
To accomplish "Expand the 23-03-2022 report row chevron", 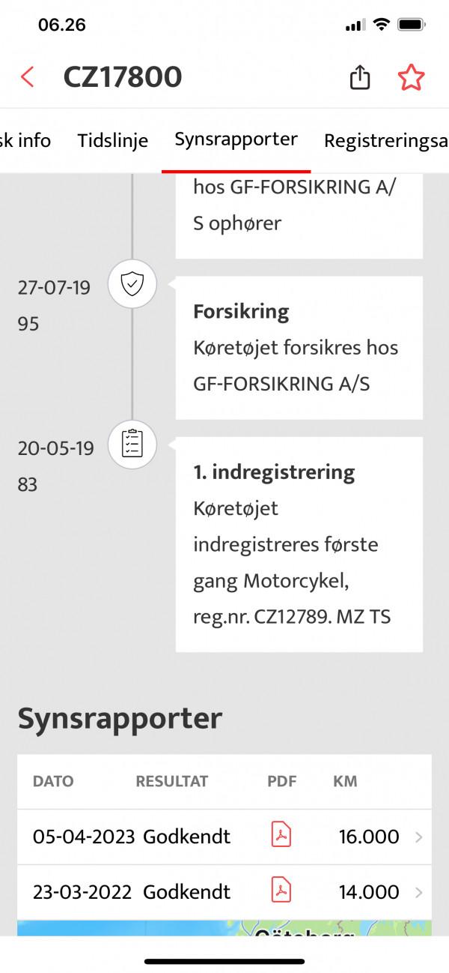I will coord(418,892).
